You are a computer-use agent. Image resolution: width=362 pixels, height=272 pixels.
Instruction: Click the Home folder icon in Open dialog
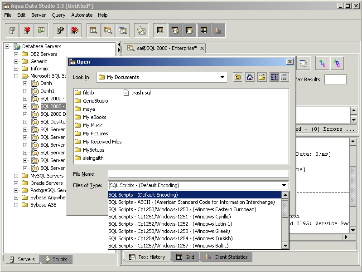click(250, 77)
